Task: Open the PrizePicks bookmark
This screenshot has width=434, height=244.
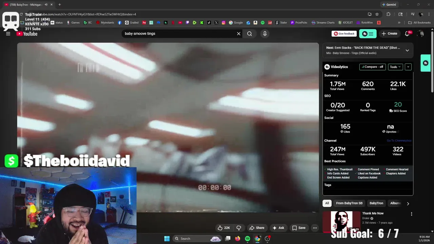Action: 299,23
